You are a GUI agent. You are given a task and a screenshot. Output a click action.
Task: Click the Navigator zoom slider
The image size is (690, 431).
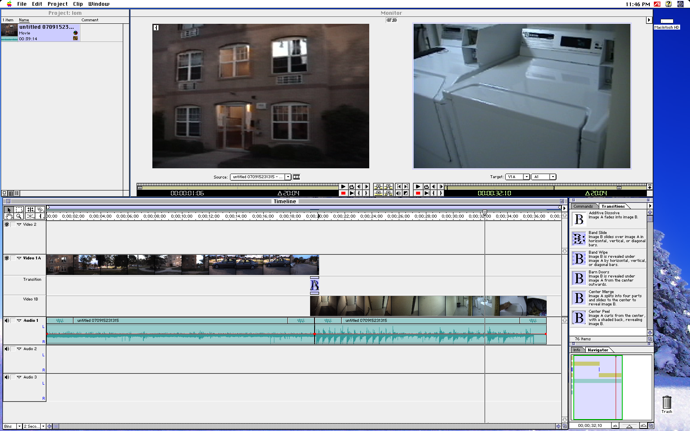click(x=629, y=426)
